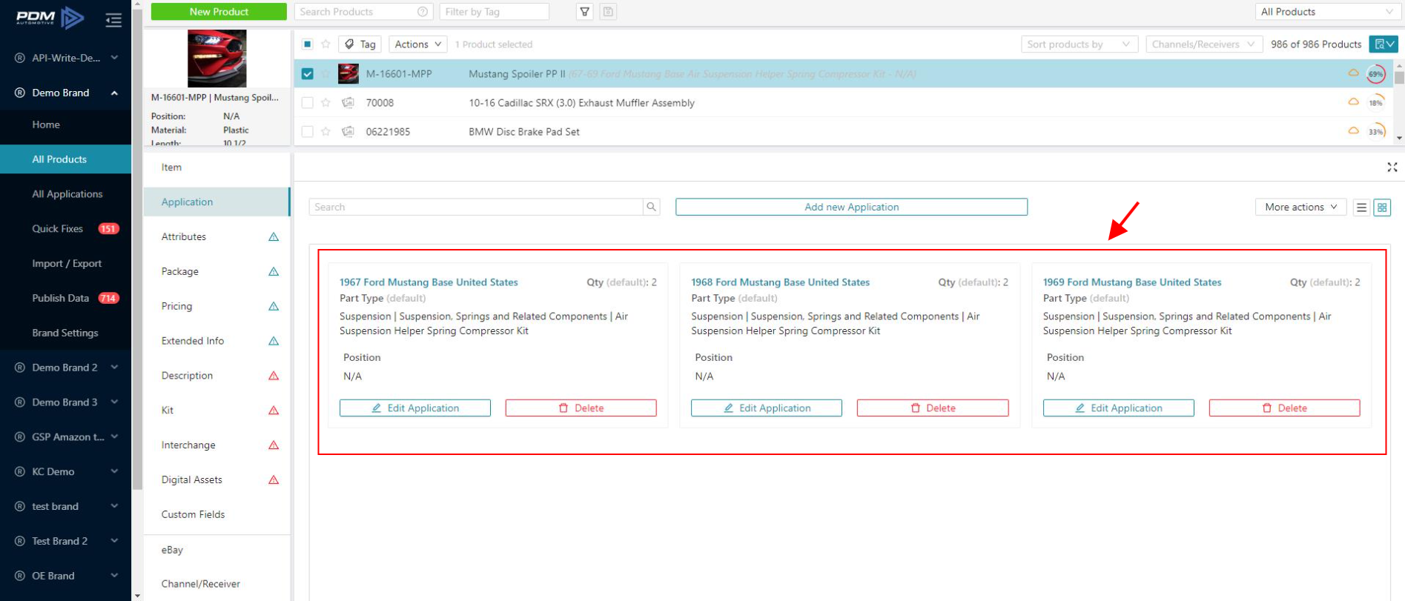Delete the 1968 Ford Mustang application
The height and width of the screenshot is (601, 1405).
933,408
